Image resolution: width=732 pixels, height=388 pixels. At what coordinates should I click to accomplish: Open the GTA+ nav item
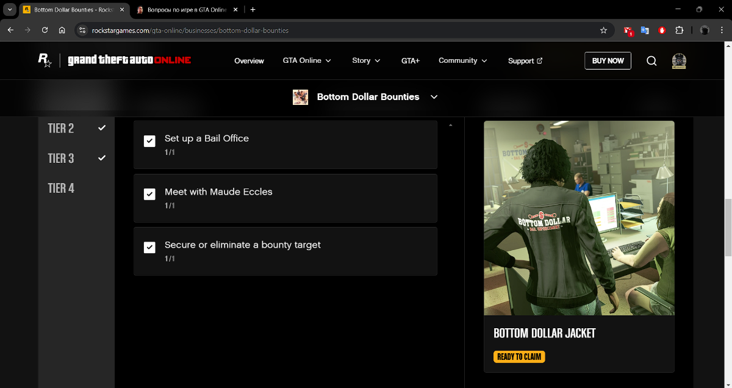click(x=411, y=60)
